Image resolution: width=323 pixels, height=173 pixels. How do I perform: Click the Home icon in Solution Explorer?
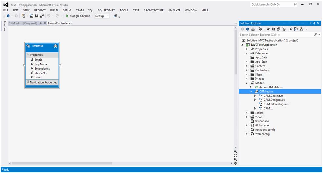click(x=253, y=29)
